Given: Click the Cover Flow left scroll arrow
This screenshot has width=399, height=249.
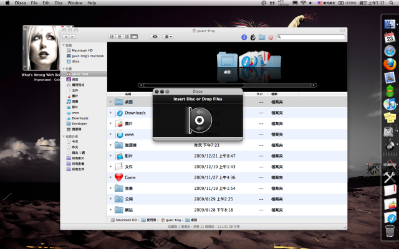Looking at the screenshot, I should (140, 85).
